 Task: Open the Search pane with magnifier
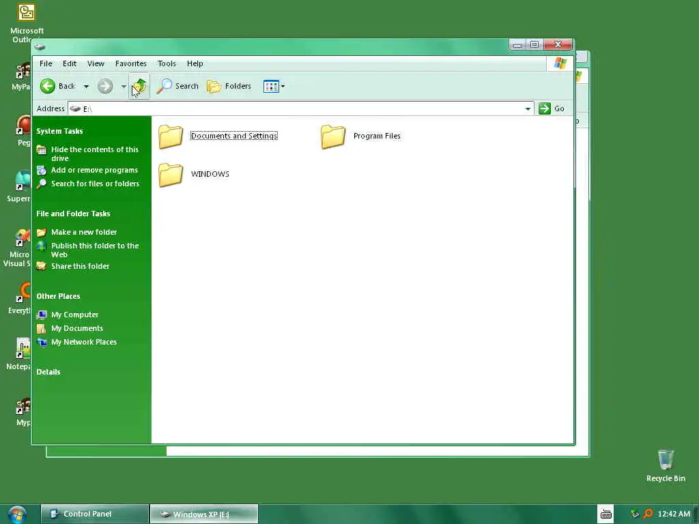coord(177,86)
